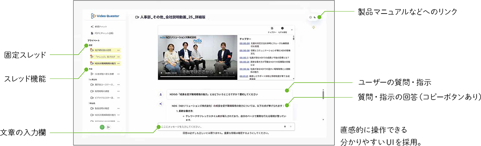Image resolution: width=481 pixels, height=146 pixels.
Task: Open the チャプター panel icon
Action: [272, 29]
